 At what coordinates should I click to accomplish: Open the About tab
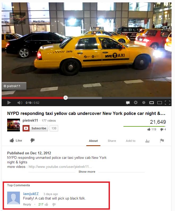pyautogui.click(x=93, y=141)
